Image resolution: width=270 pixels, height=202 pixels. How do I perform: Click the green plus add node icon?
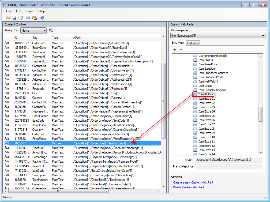[x=175, y=50]
